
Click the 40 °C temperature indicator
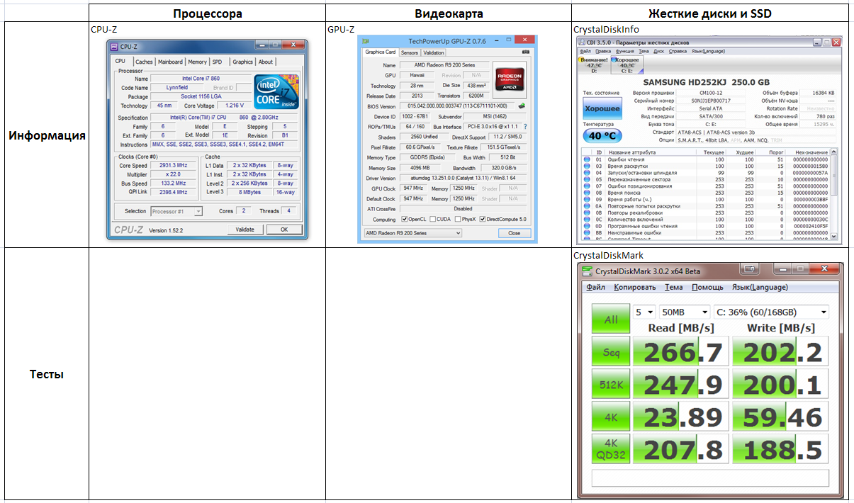point(602,135)
